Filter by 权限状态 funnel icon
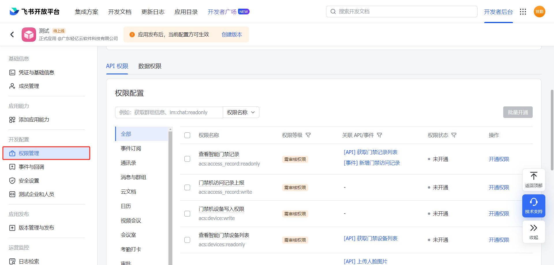The width and height of the screenshot is (554, 265). 454,135
